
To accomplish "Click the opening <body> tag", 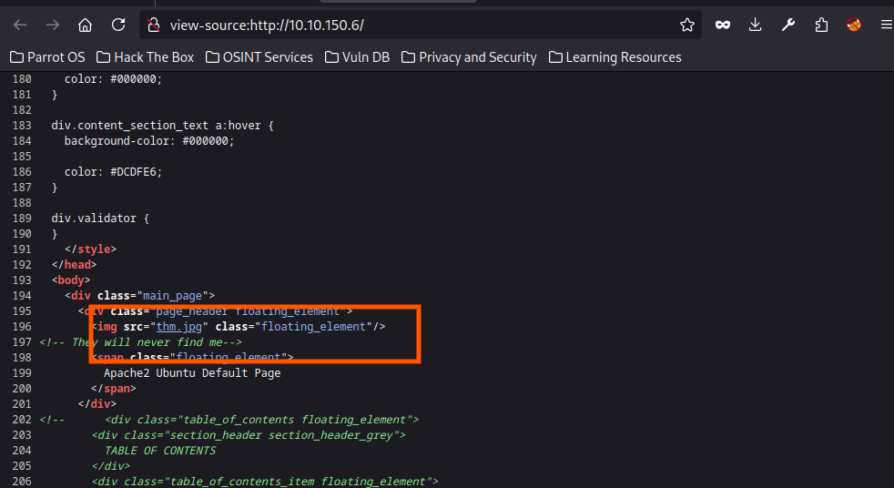I will pos(71,280).
